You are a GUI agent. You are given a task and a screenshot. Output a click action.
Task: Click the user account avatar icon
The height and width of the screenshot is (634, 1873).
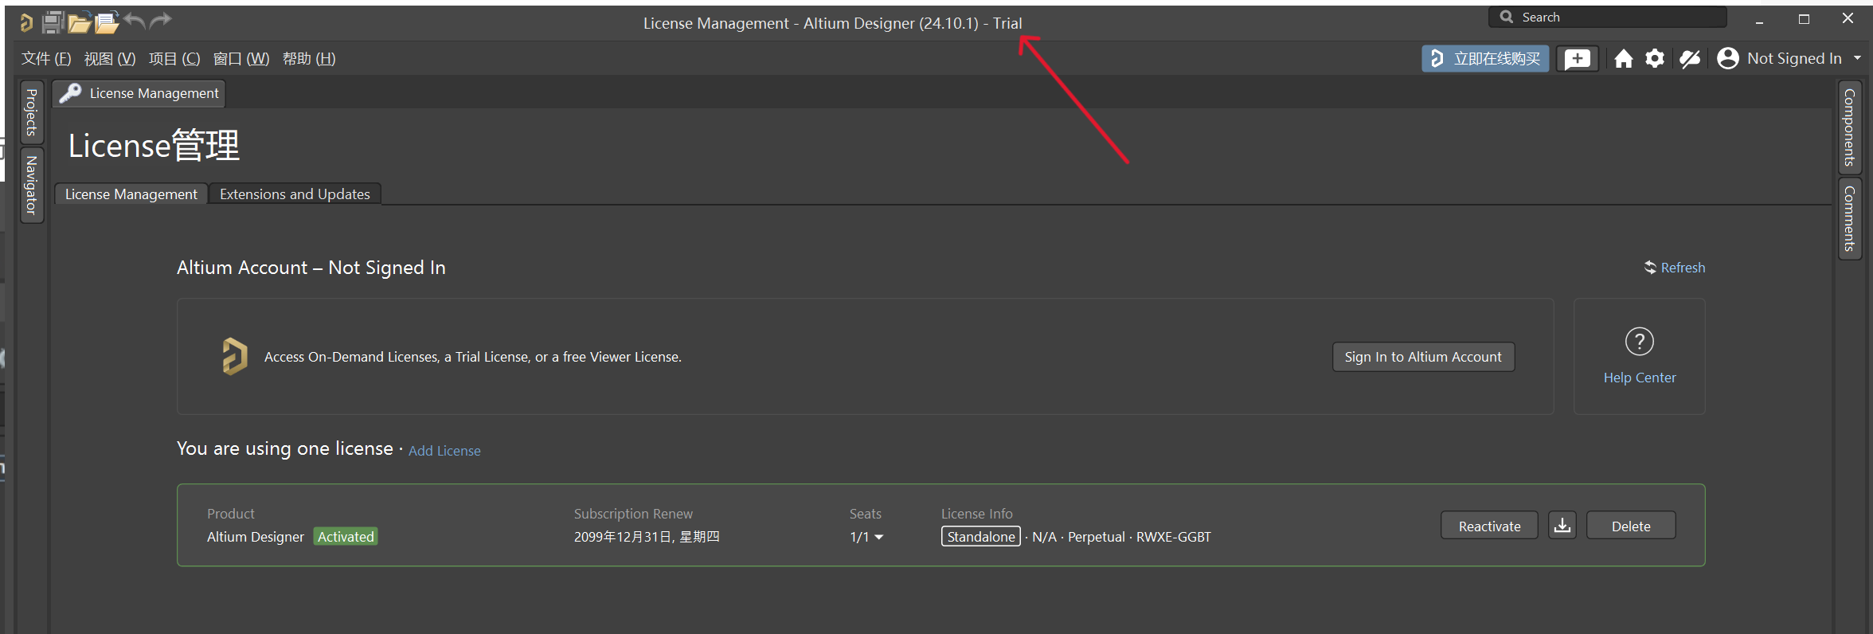pos(1727,58)
